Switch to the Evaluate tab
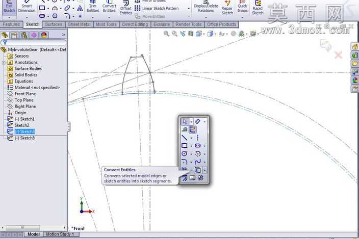Image resolution: width=359 pixels, height=239 pixels. pos(162,24)
